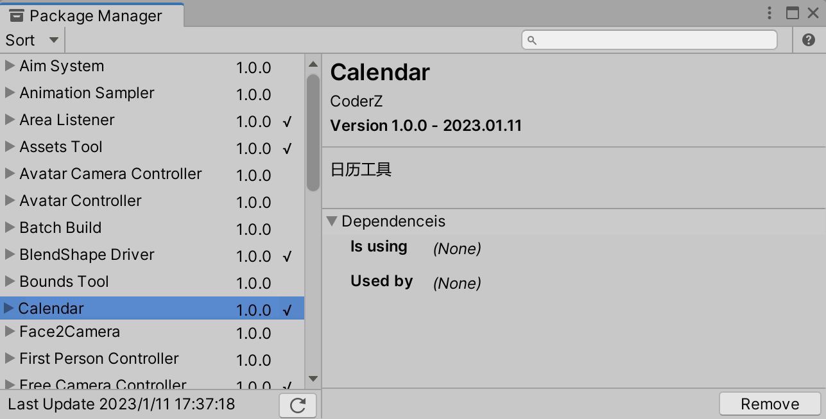Screen dimensions: 826x419
Task: Select the Batch Build package entry
Action: (x=60, y=228)
